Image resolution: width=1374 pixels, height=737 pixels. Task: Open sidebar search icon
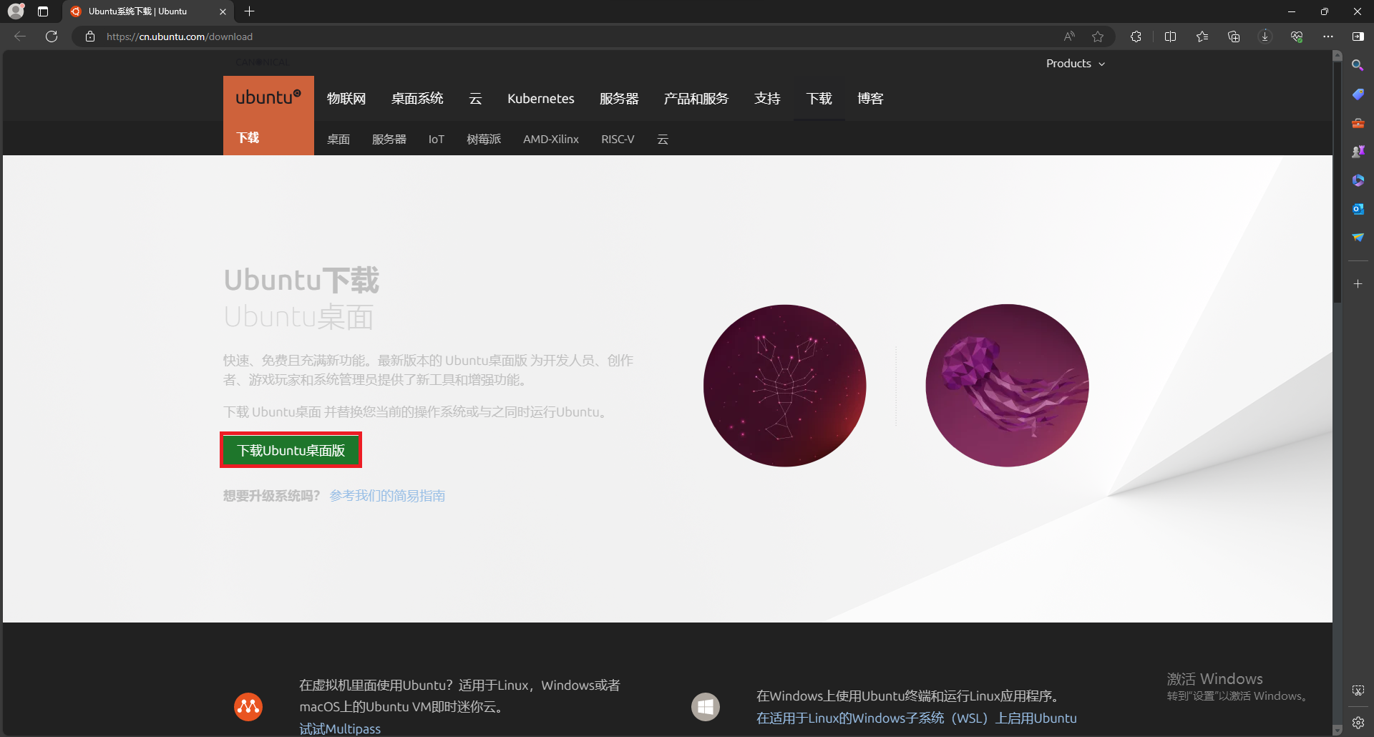[x=1358, y=65]
